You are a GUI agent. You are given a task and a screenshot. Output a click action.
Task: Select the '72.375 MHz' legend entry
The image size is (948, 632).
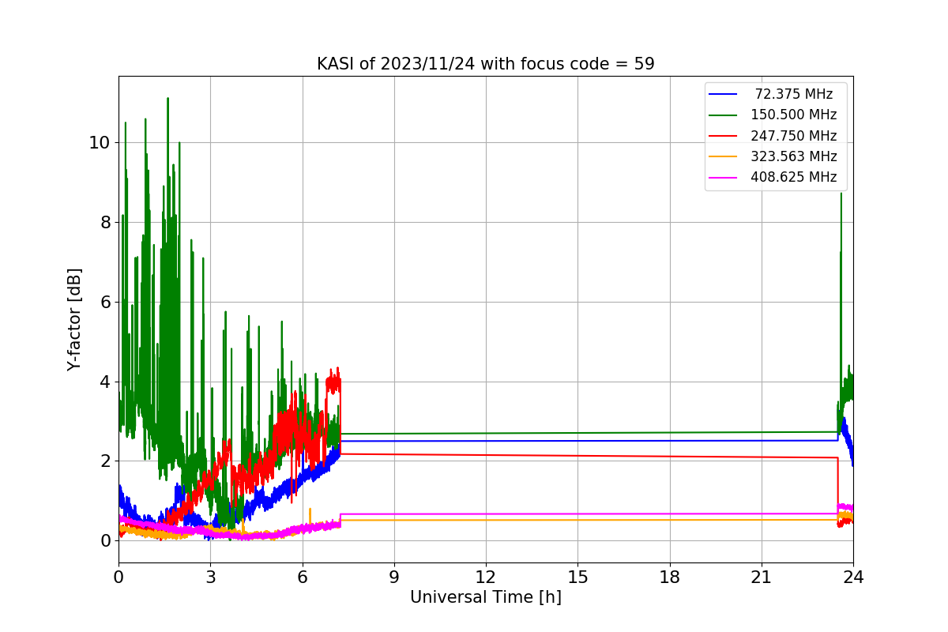[x=794, y=94]
